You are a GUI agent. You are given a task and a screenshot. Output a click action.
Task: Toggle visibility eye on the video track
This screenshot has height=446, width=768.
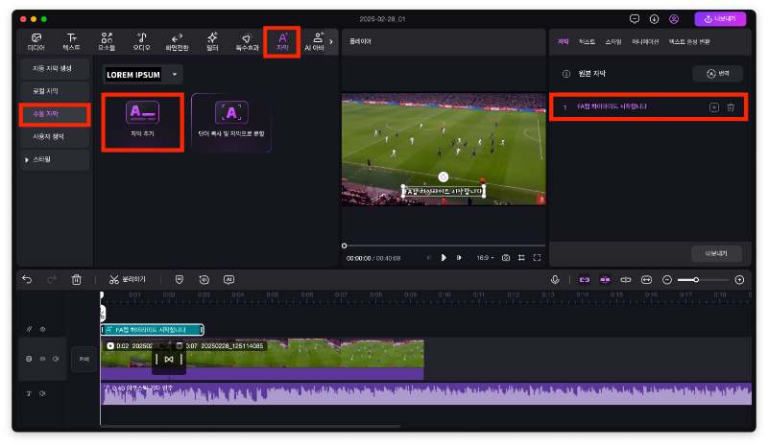(x=42, y=359)
